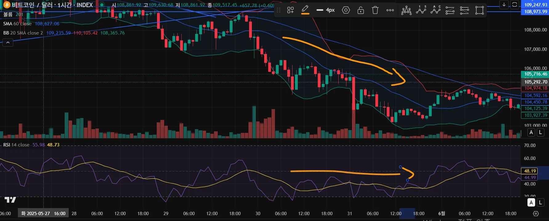Click the purple 44.99 RSI value label
Viewport: 549px width, 221px height.
[x=530, y=177]
